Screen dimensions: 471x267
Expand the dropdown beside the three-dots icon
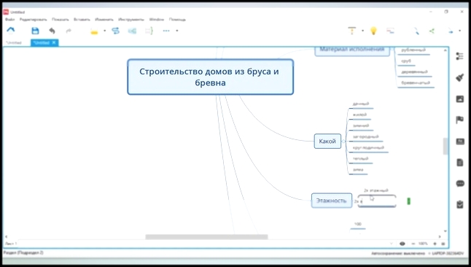click(177, 31)
